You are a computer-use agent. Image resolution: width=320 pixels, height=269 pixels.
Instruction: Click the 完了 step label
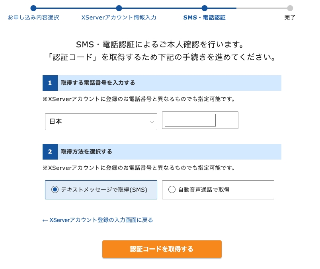pyautogui.click(x=290, y=18)
